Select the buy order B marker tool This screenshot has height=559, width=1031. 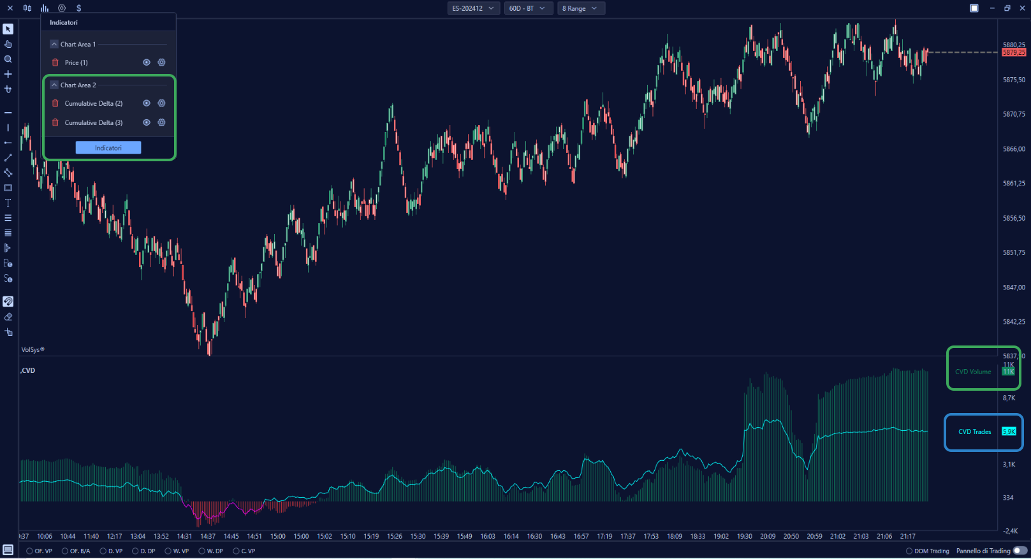(x=8, y=263)
